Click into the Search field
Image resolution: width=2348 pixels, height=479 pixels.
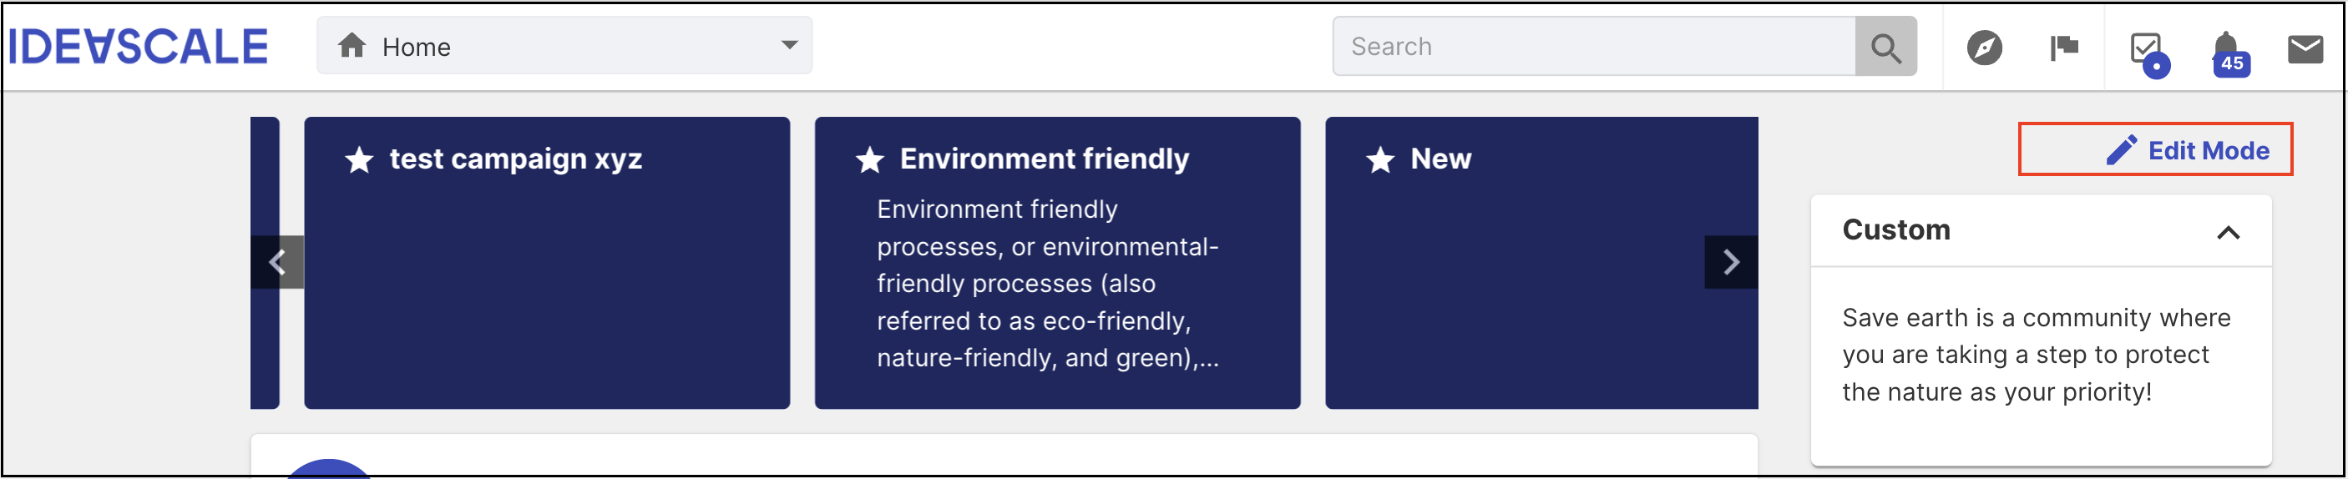click(1594, 47)
